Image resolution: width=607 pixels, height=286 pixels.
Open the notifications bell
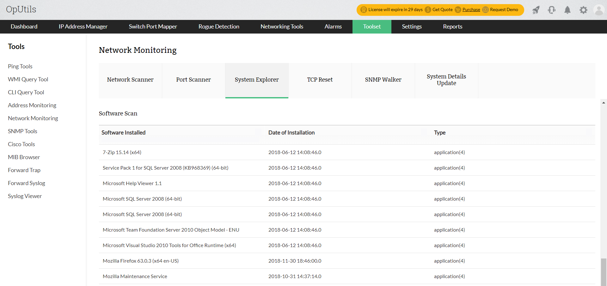[567, 10]
